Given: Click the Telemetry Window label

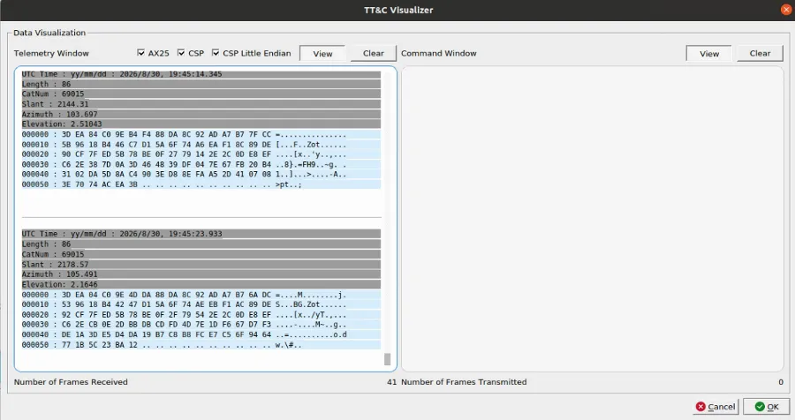Looking at the screenshot, I should tap(51, 53).
